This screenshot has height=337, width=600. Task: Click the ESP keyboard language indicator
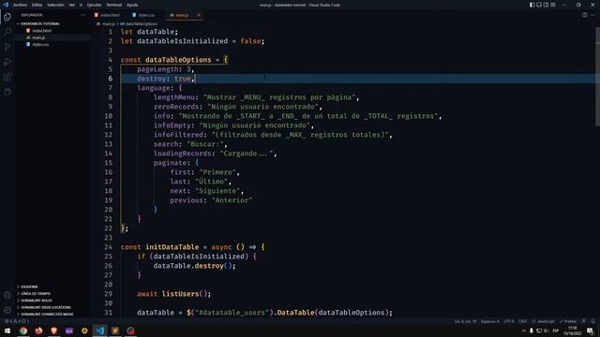coord(556,330)
